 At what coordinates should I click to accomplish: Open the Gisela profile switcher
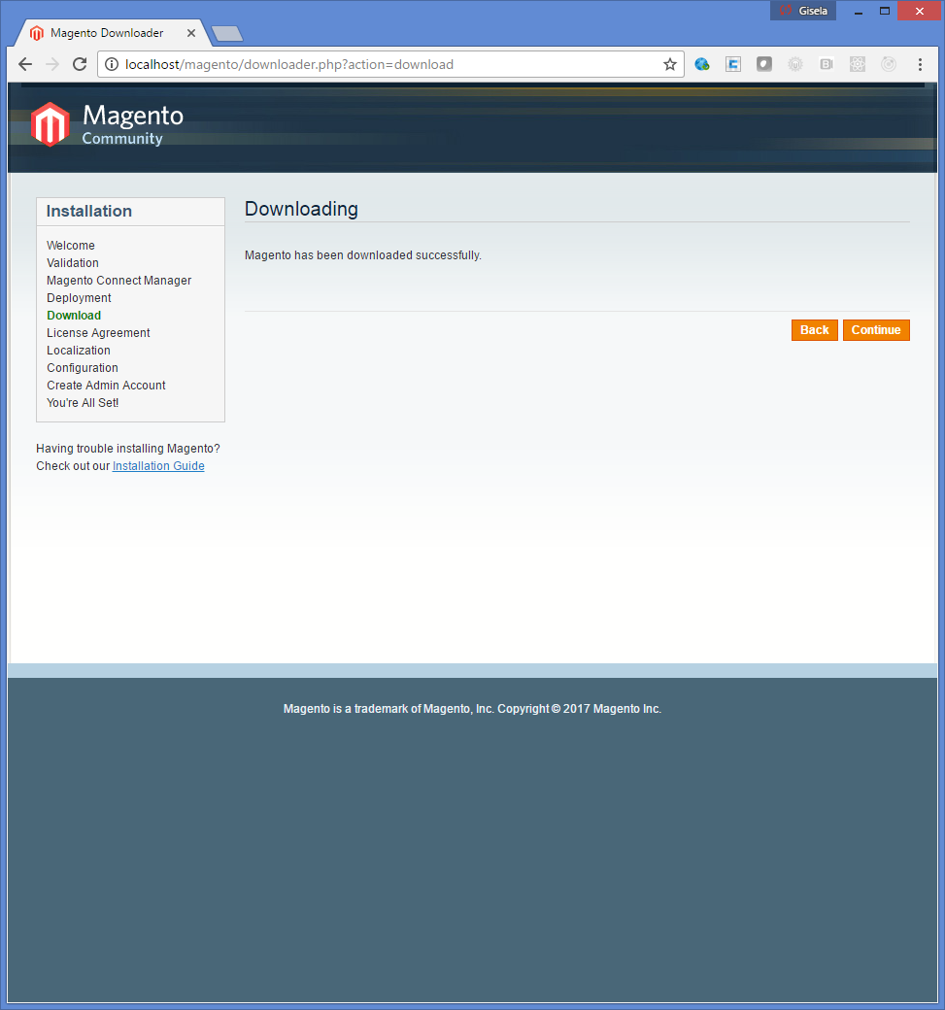coord(803,11)
